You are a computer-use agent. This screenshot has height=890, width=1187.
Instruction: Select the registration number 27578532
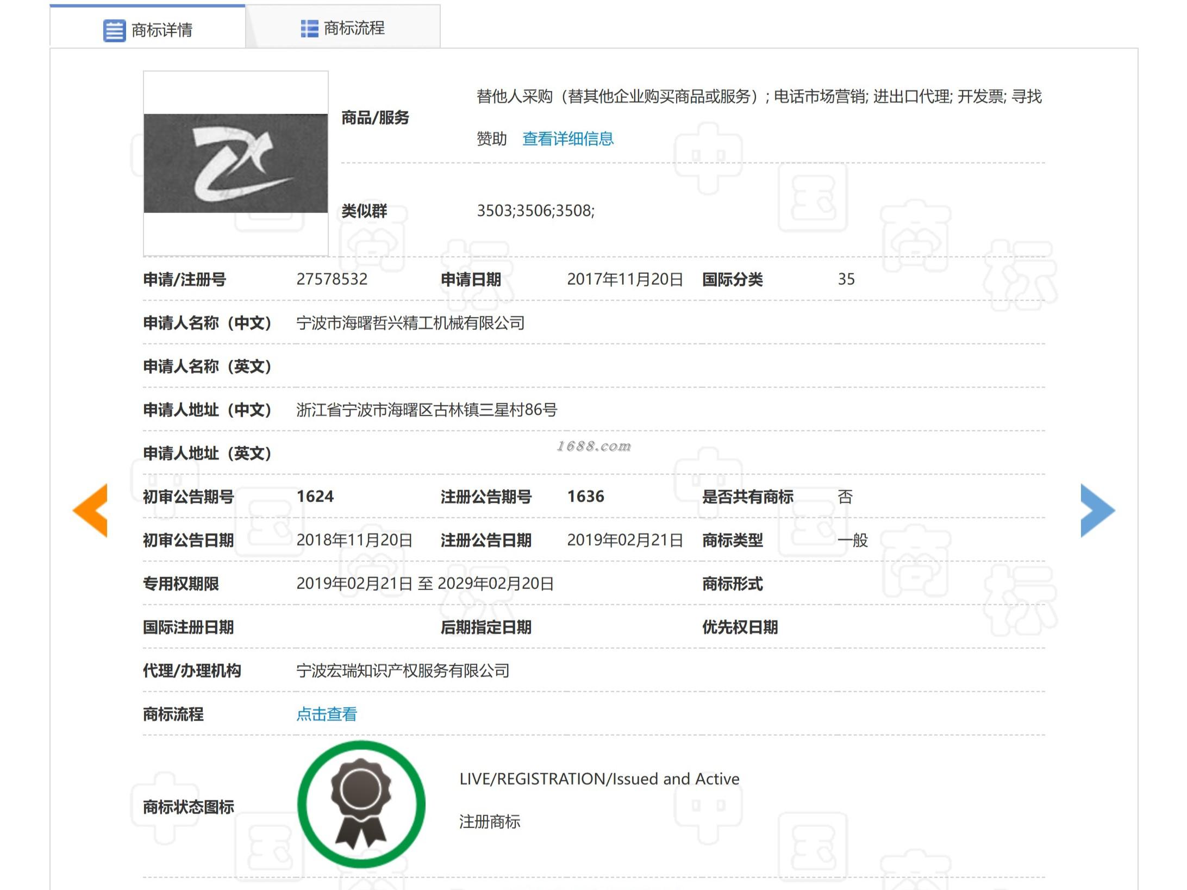coord(332,279)
